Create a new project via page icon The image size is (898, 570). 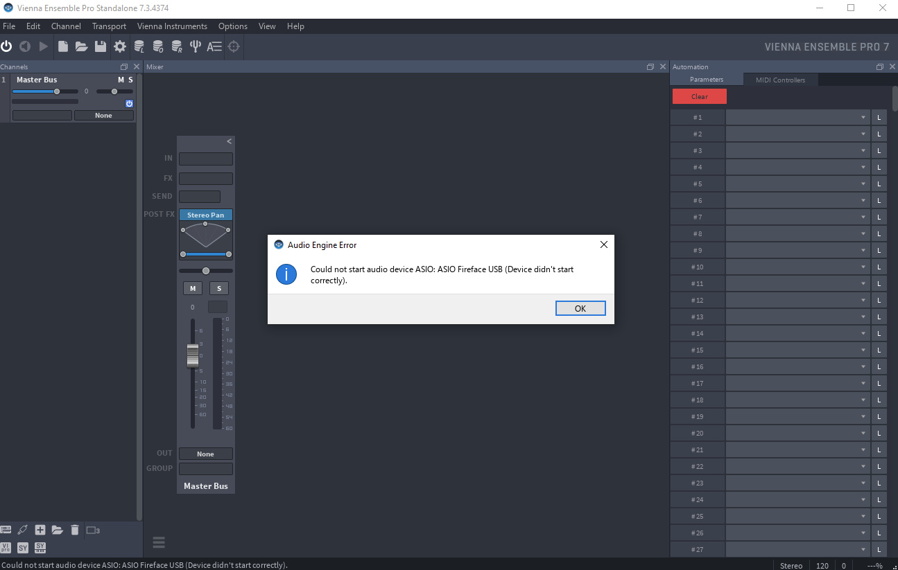tap(63, 46)
